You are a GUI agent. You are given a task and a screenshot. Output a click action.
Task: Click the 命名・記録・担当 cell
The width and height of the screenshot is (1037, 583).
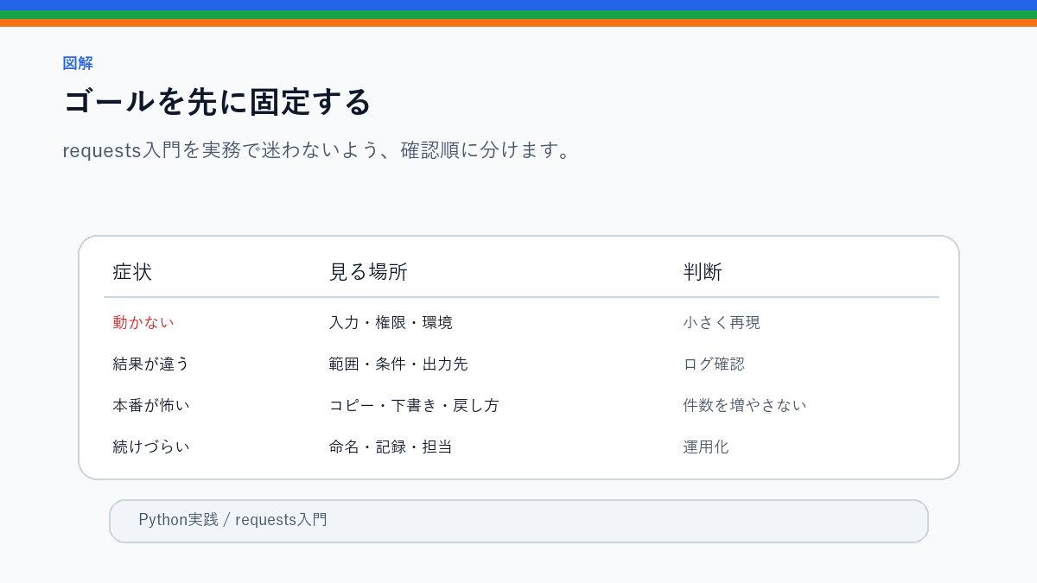click(x=391, y=447)
